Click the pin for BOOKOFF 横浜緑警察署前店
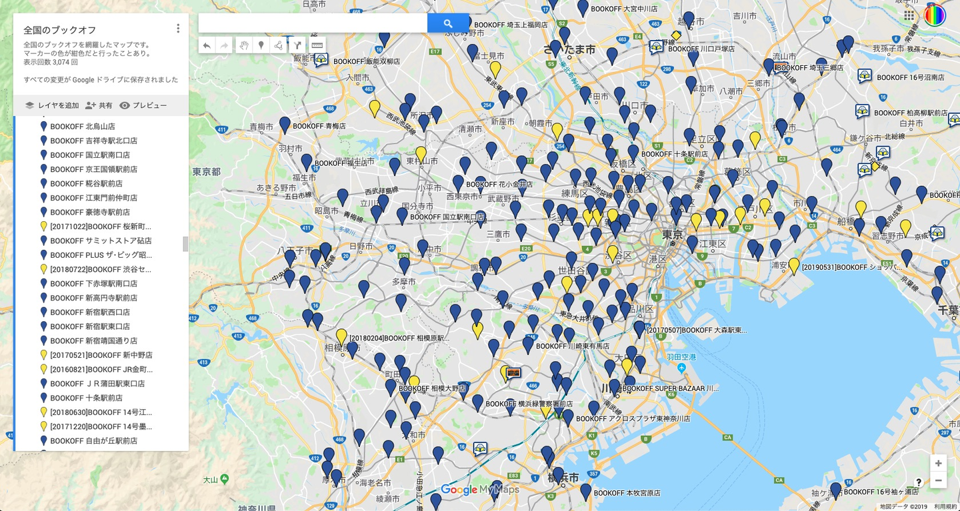This screenshot has height=511, width=960. pyautogui.click(x=477, y=402)
